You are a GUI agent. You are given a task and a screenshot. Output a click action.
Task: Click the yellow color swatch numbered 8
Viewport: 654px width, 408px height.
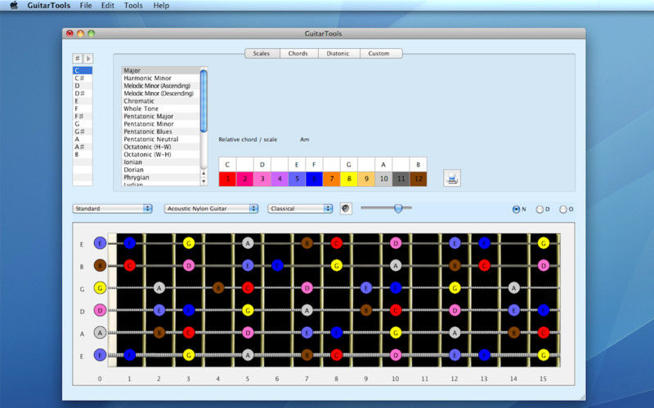(x=349, y=179)
